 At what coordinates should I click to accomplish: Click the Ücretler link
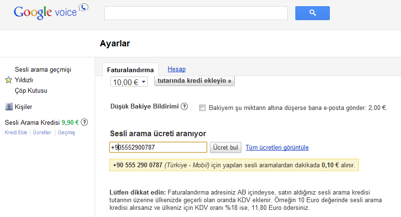[42, 132]
